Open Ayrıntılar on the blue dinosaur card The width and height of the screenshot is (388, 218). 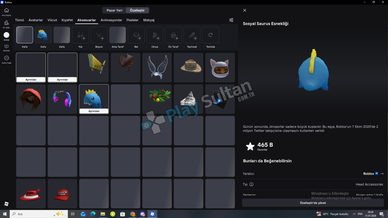point(94,111)
